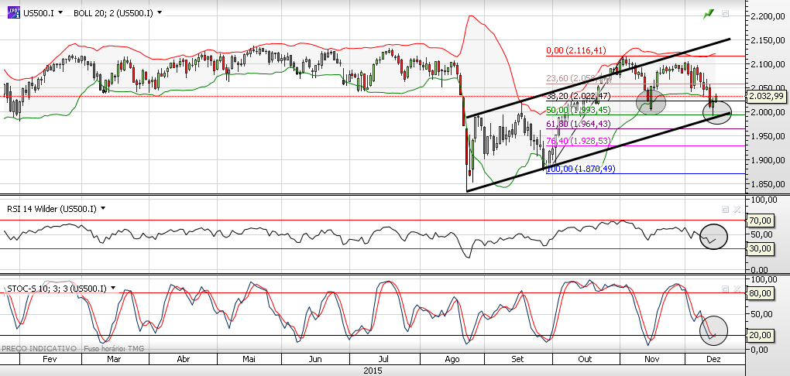Select the current price label 2.032,99
Screen dimensions: 790x376
point(767,97)
